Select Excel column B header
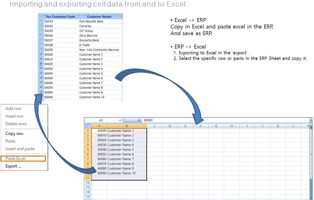Image resolution: width=314 pixels, height=200 pixels. (x=127, y=126)
